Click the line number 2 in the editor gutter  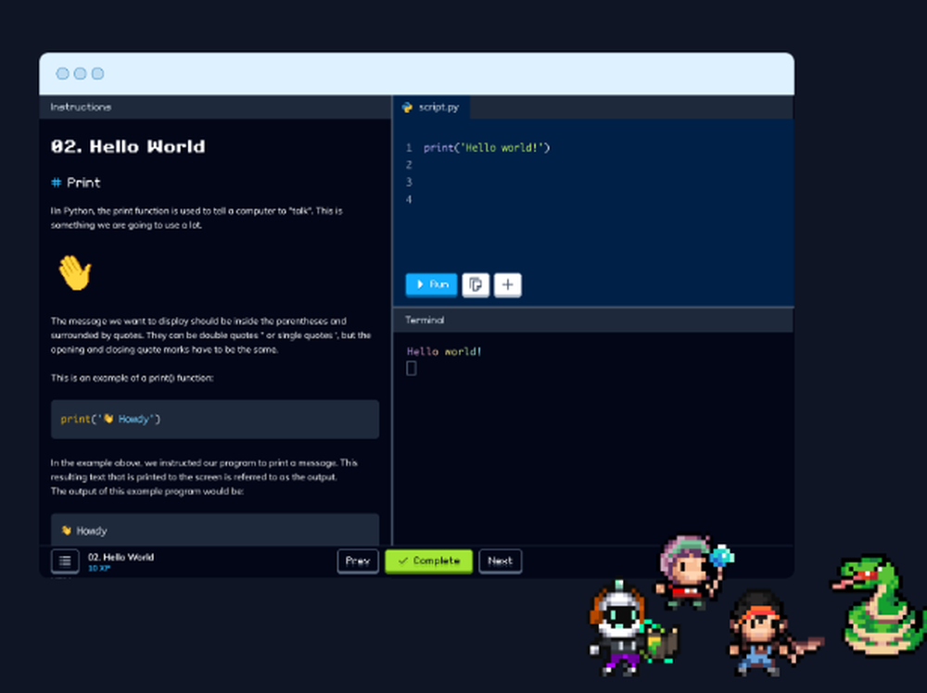point(409,165)
